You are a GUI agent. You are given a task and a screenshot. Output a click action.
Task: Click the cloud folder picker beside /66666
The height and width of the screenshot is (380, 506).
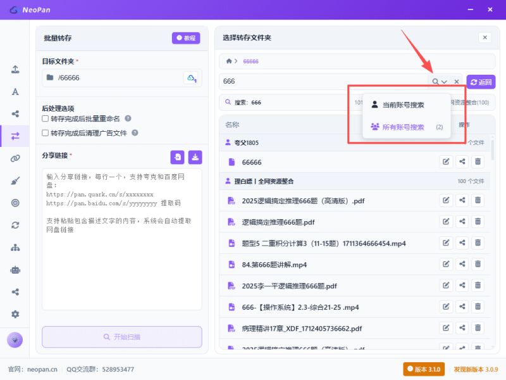pyautogui.click(x=190, y=78)
